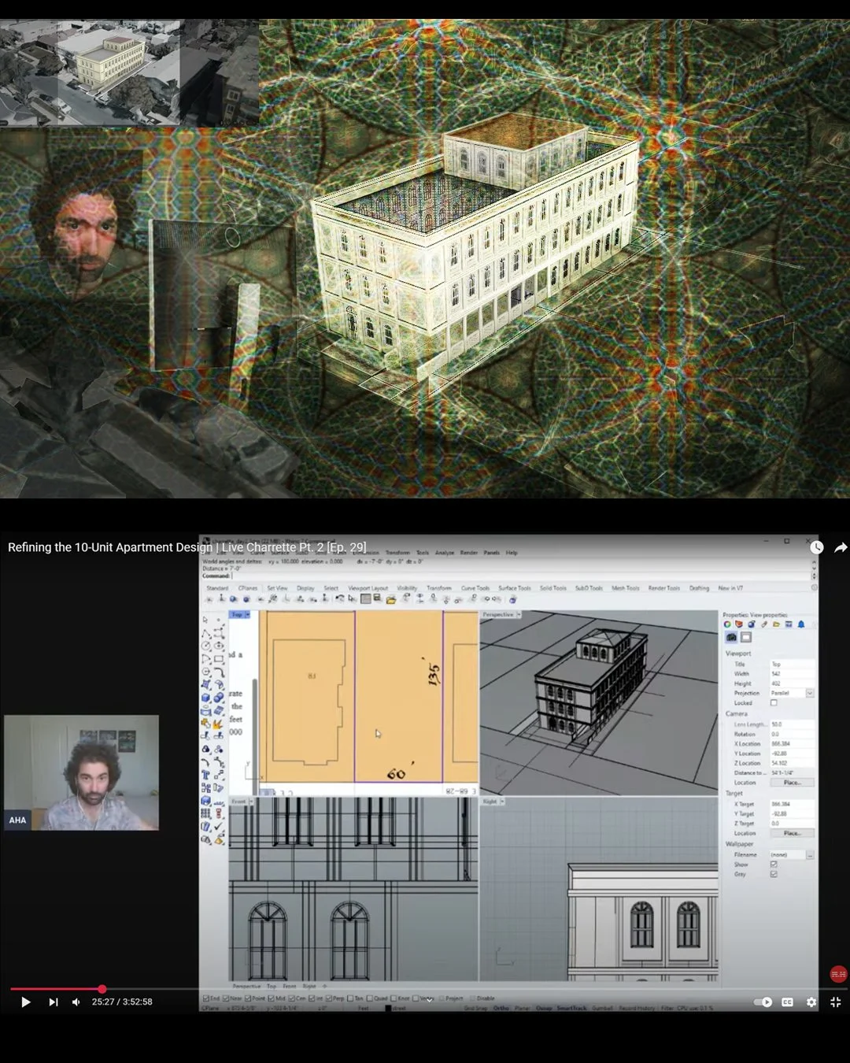Tick the Locked viewport checkbox
The height and width of the screenshot is (1063, 850).
pos(774,702)
